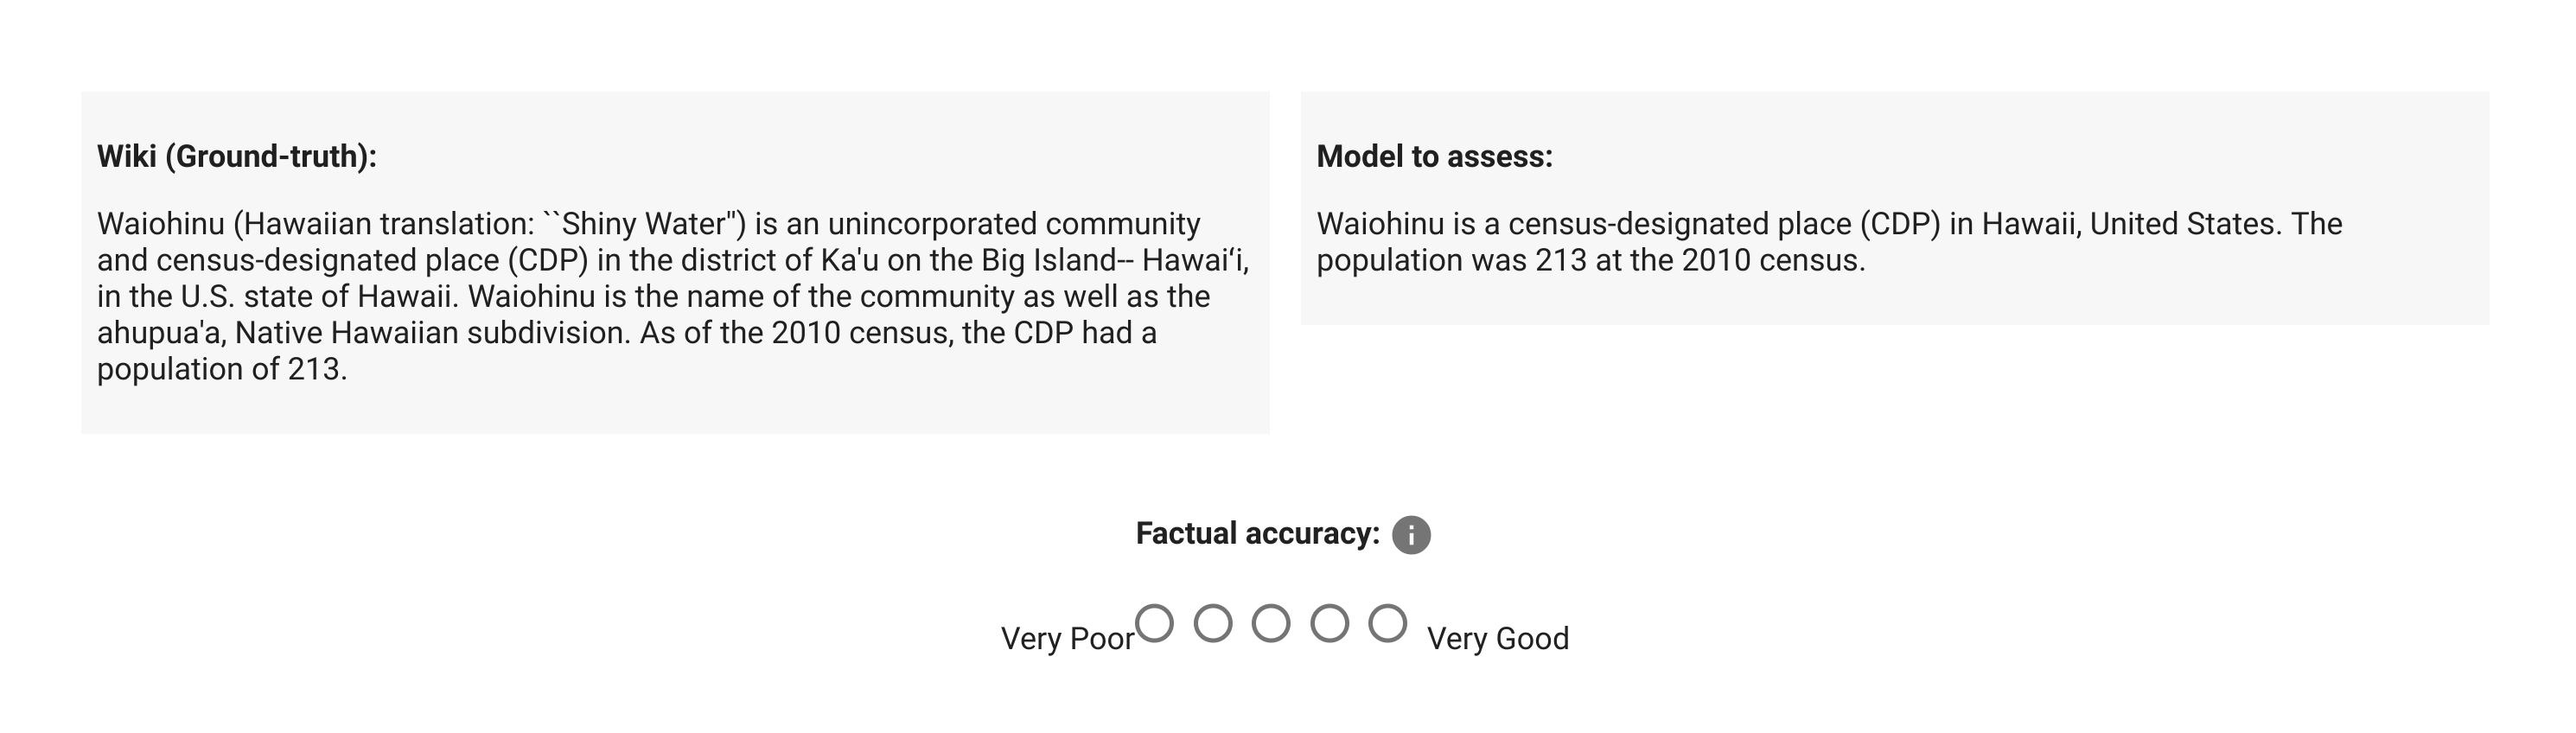Click Big Island in the Wiki passage
Viewport: 2576px width, 733px height.
click(x=1048, y=260)
